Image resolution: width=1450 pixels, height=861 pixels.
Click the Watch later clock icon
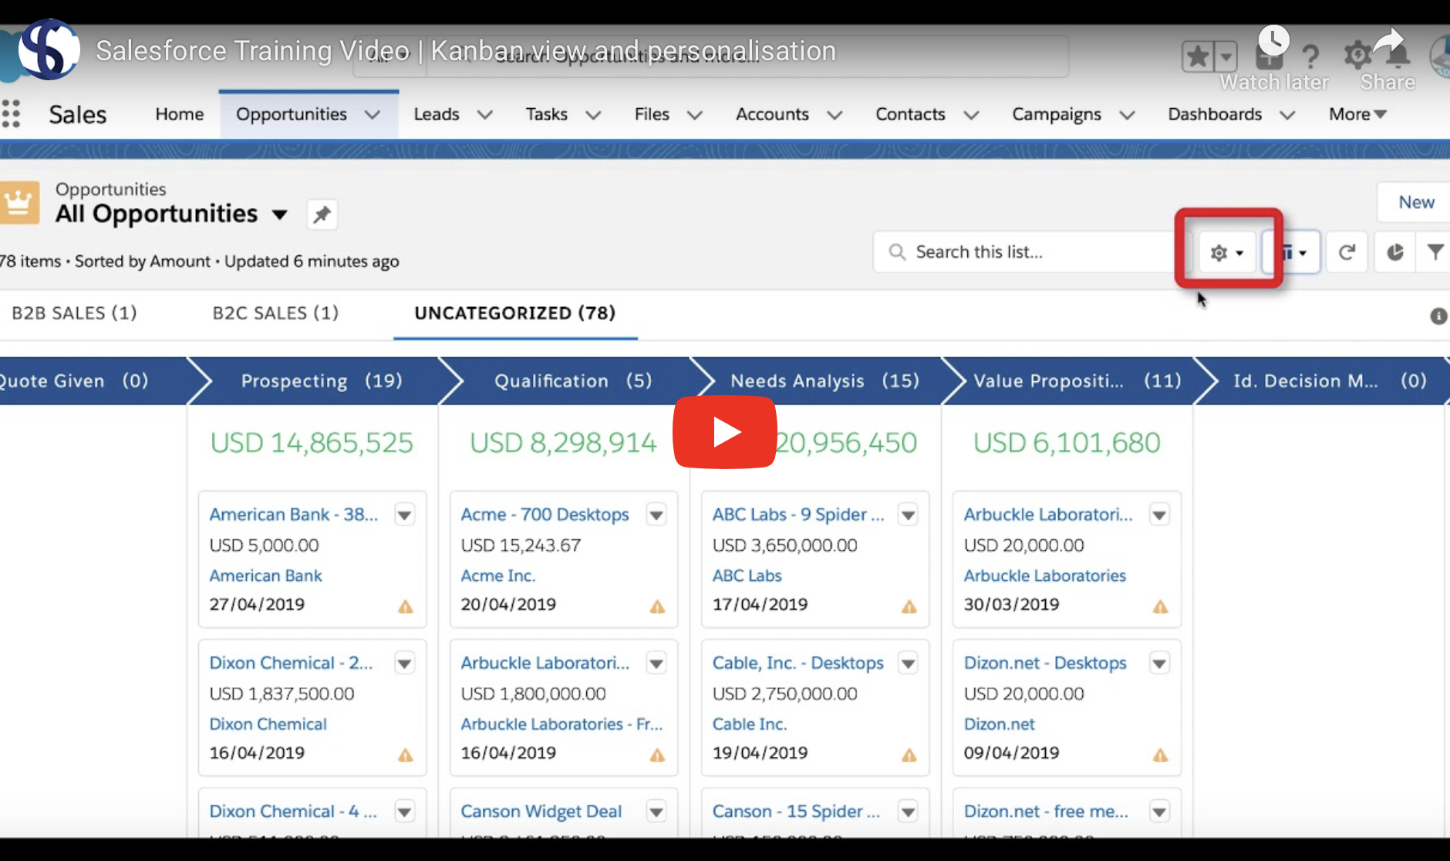[x=1273, y=42]
